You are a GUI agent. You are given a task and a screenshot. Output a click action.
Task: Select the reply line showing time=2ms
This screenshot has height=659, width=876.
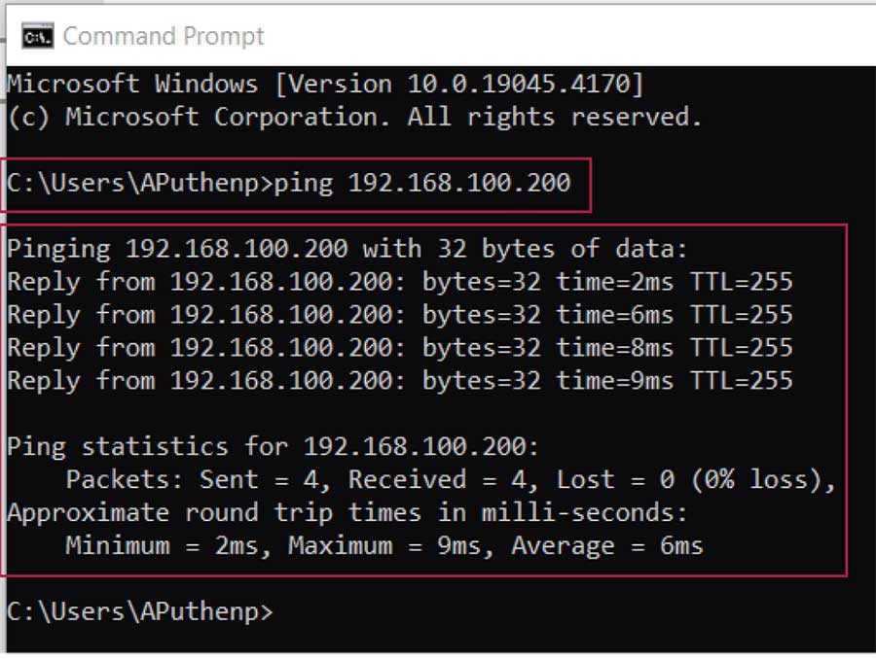point(399,282)
